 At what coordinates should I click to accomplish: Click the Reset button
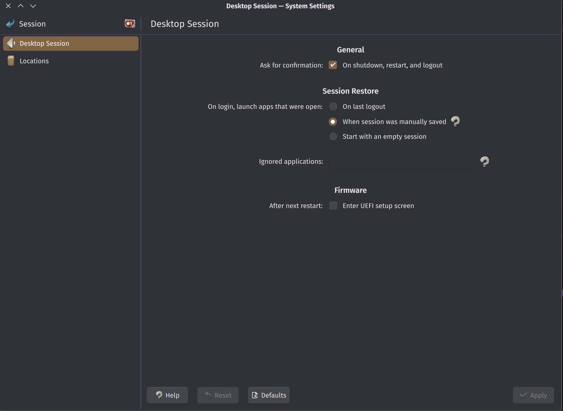[218, 395]
